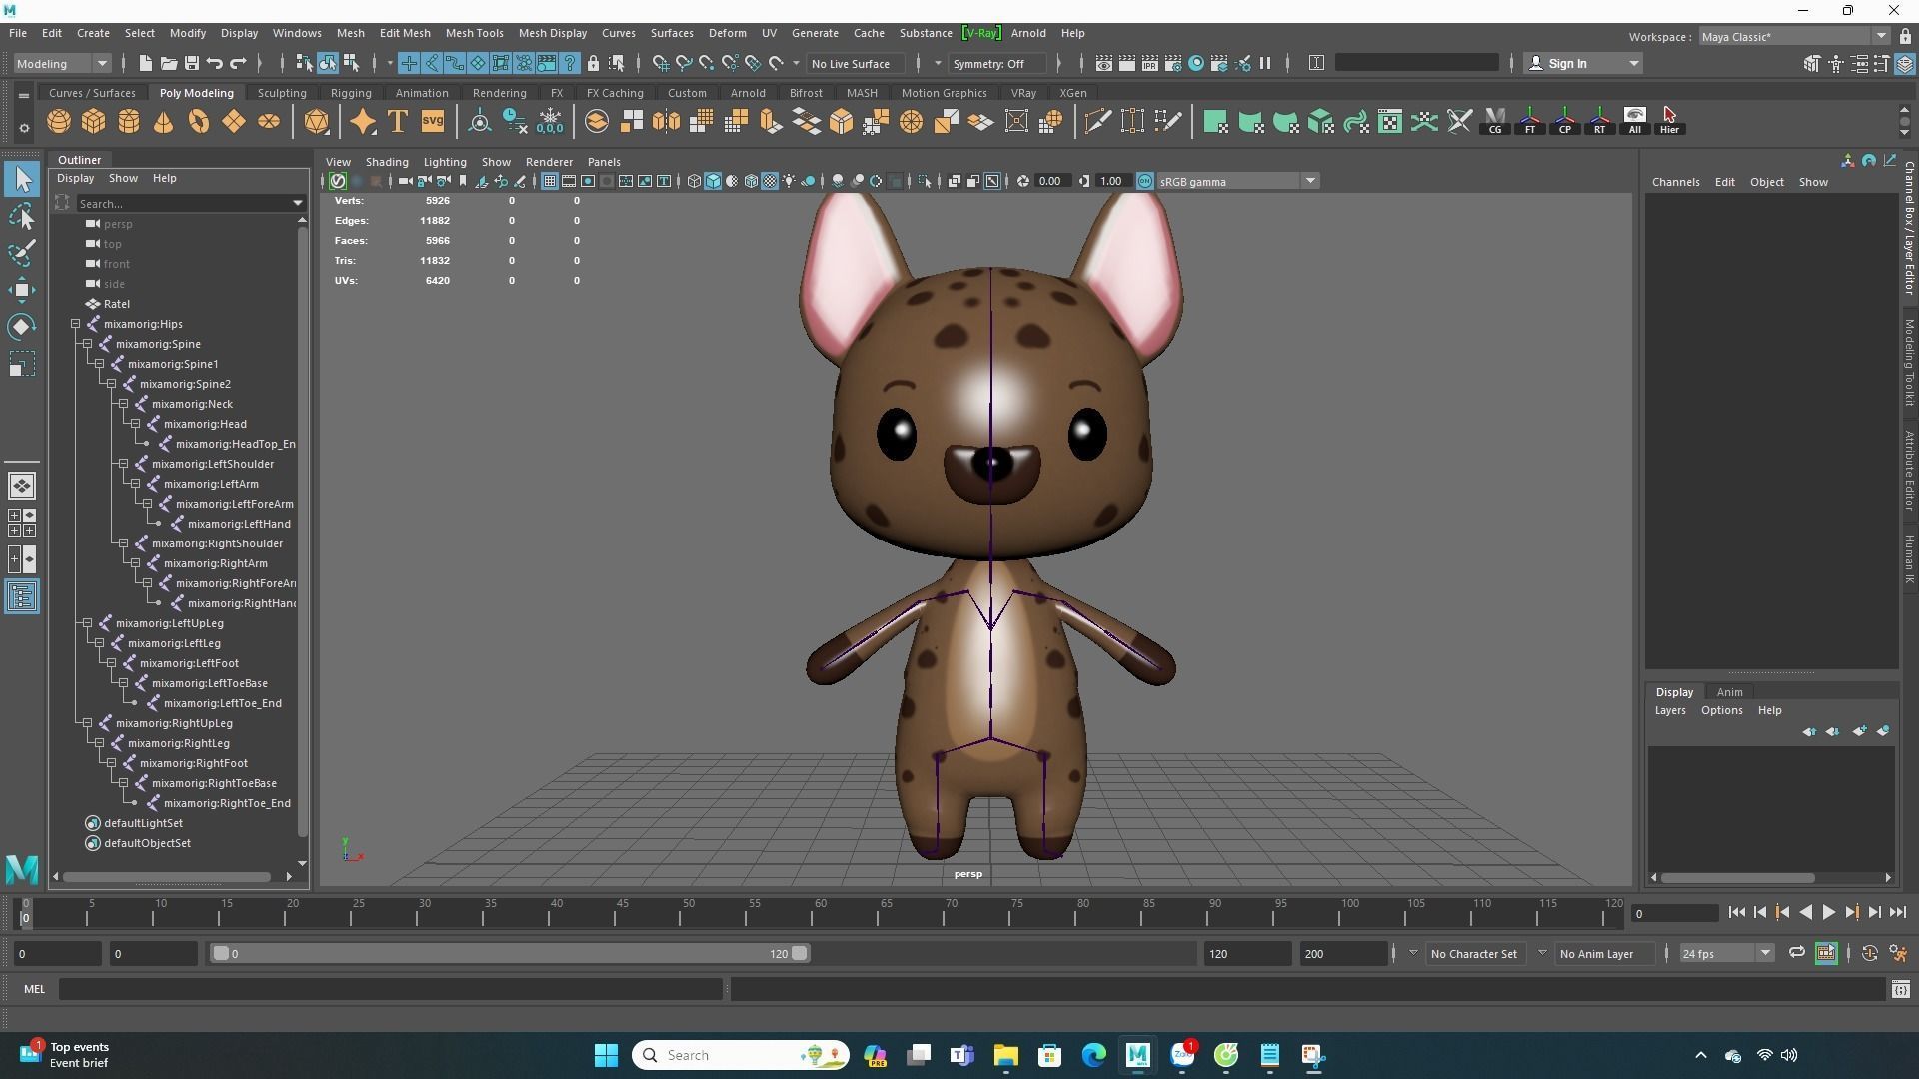Open Microsoft Edge from the taskbar
The height and width of the screenshot is (1079, 1919).
1093,1055
